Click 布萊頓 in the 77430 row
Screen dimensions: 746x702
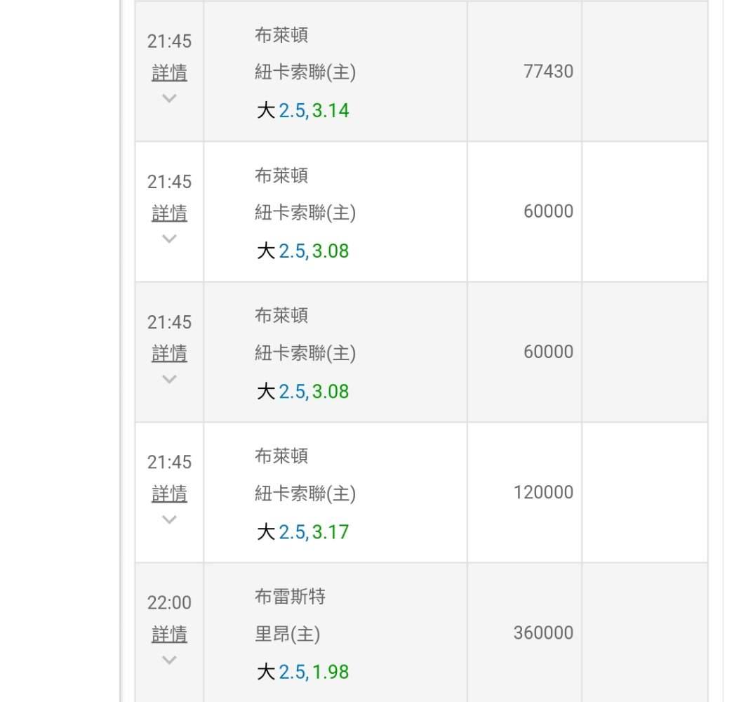(281, 35)
